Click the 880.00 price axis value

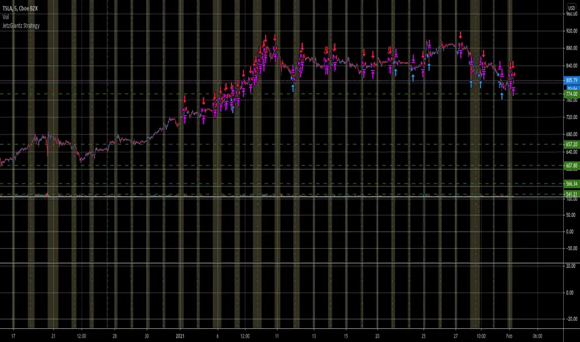(571, 48)
